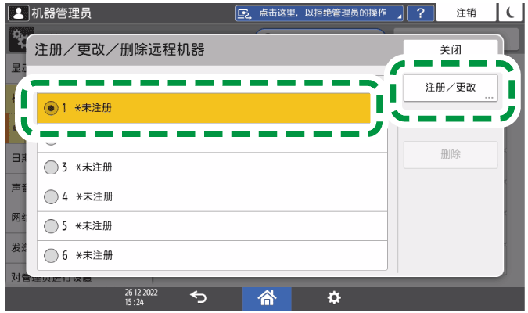Click the 注销 logout button
Viewport: 528px width, 313px height.
coord(466,13)
